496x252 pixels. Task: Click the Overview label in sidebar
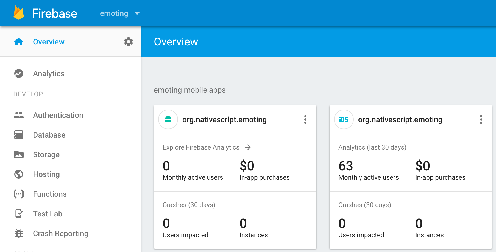(49, 42)
